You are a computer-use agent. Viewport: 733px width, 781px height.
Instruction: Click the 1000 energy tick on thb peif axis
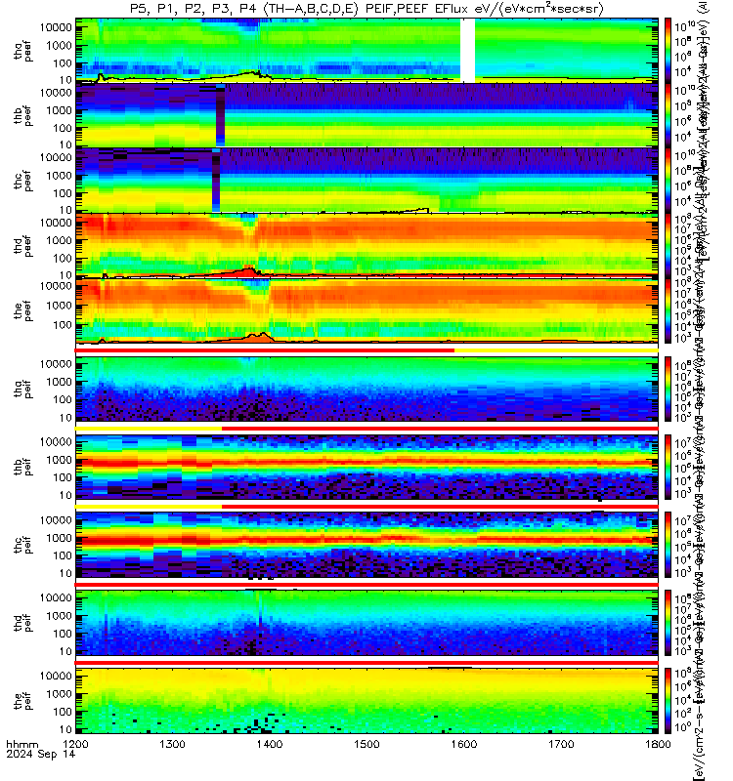[x=60, y=460]
